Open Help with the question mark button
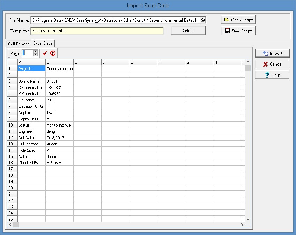Viewport: 296px width, 235px height. (x=272, y=75)
